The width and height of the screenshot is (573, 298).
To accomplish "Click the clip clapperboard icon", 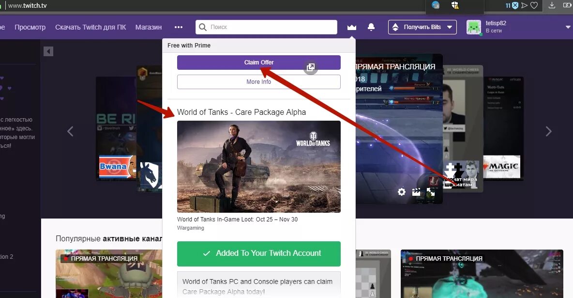I will point(416,192).
